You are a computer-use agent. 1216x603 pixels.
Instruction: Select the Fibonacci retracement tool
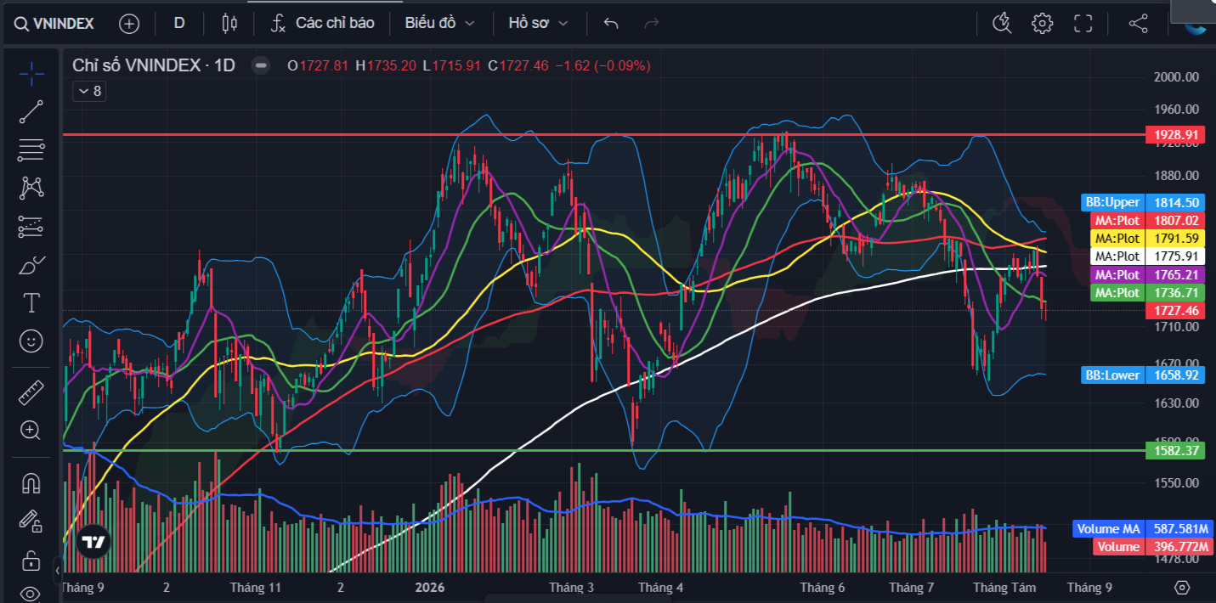click(x=31, y=150)
